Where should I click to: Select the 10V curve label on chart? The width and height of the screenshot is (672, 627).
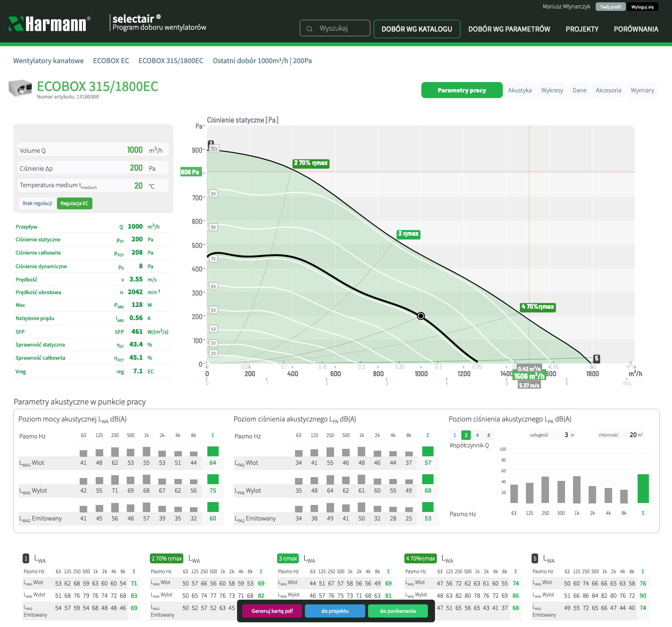click(214, 148)
